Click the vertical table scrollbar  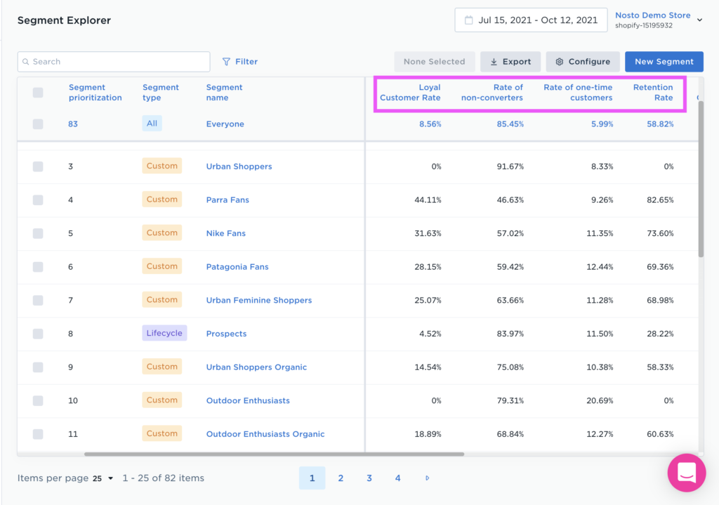[x=701, y=179]
